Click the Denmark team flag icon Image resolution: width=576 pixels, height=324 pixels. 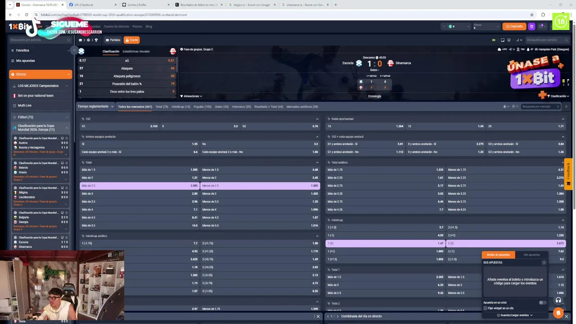pyautogui.click(x=391, y=63)
